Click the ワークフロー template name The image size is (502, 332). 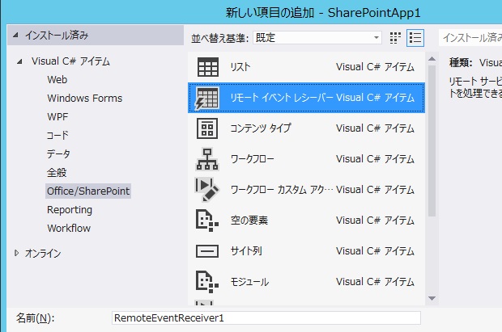click(253, 159)
